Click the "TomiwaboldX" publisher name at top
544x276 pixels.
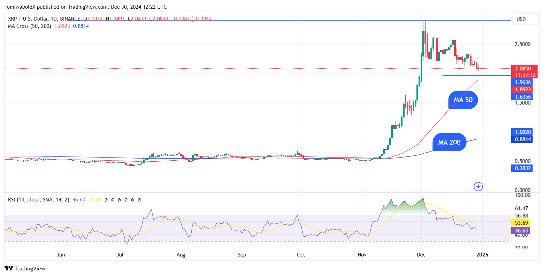(x=20, y=7)
